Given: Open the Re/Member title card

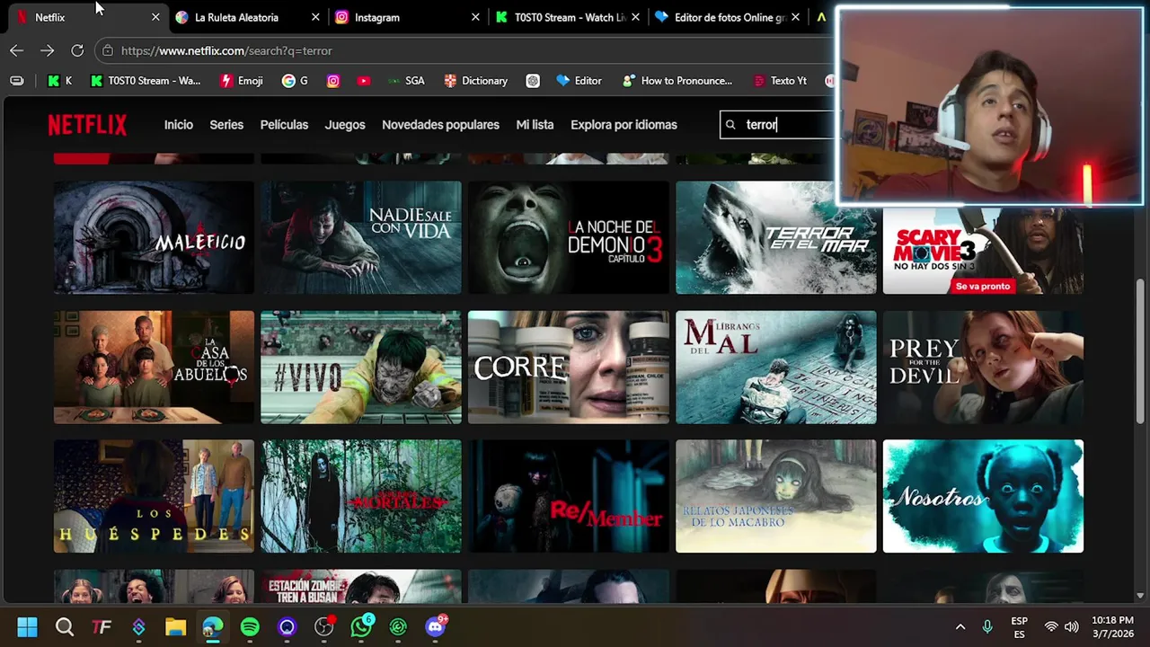Looking at the screenshot, I should (569, 496).
